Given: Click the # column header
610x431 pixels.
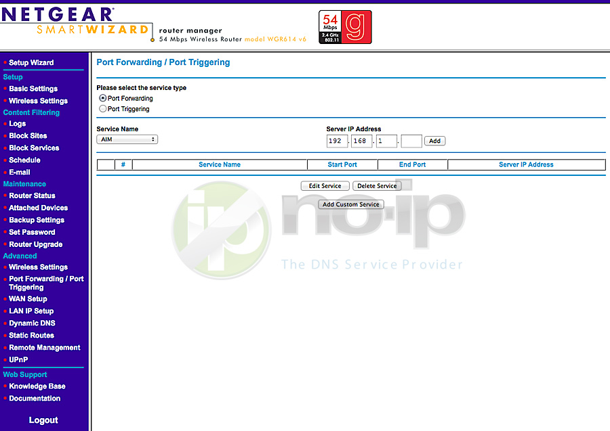Looking at the screenshot, I should pos(123,164).
